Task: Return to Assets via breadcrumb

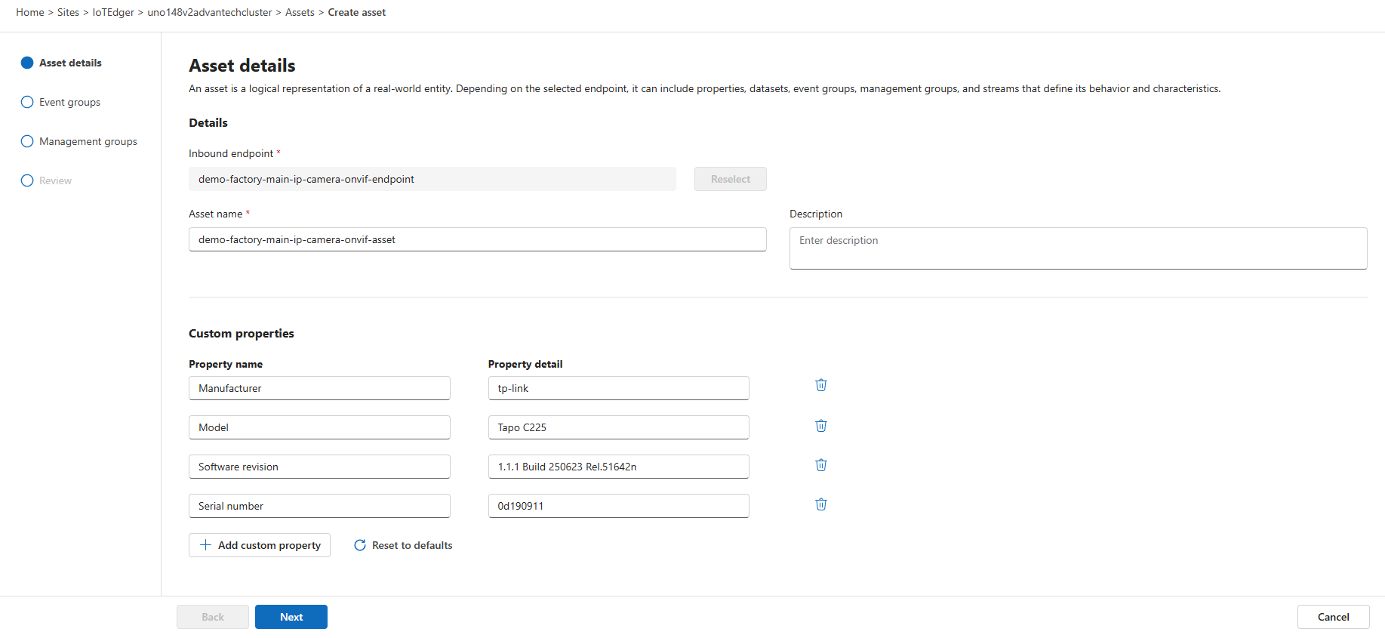Action: pyautogui.click(x=300, y=12)
